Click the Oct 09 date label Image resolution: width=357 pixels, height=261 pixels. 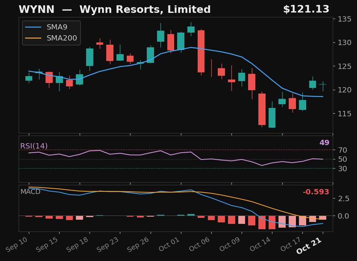(230, 244)
